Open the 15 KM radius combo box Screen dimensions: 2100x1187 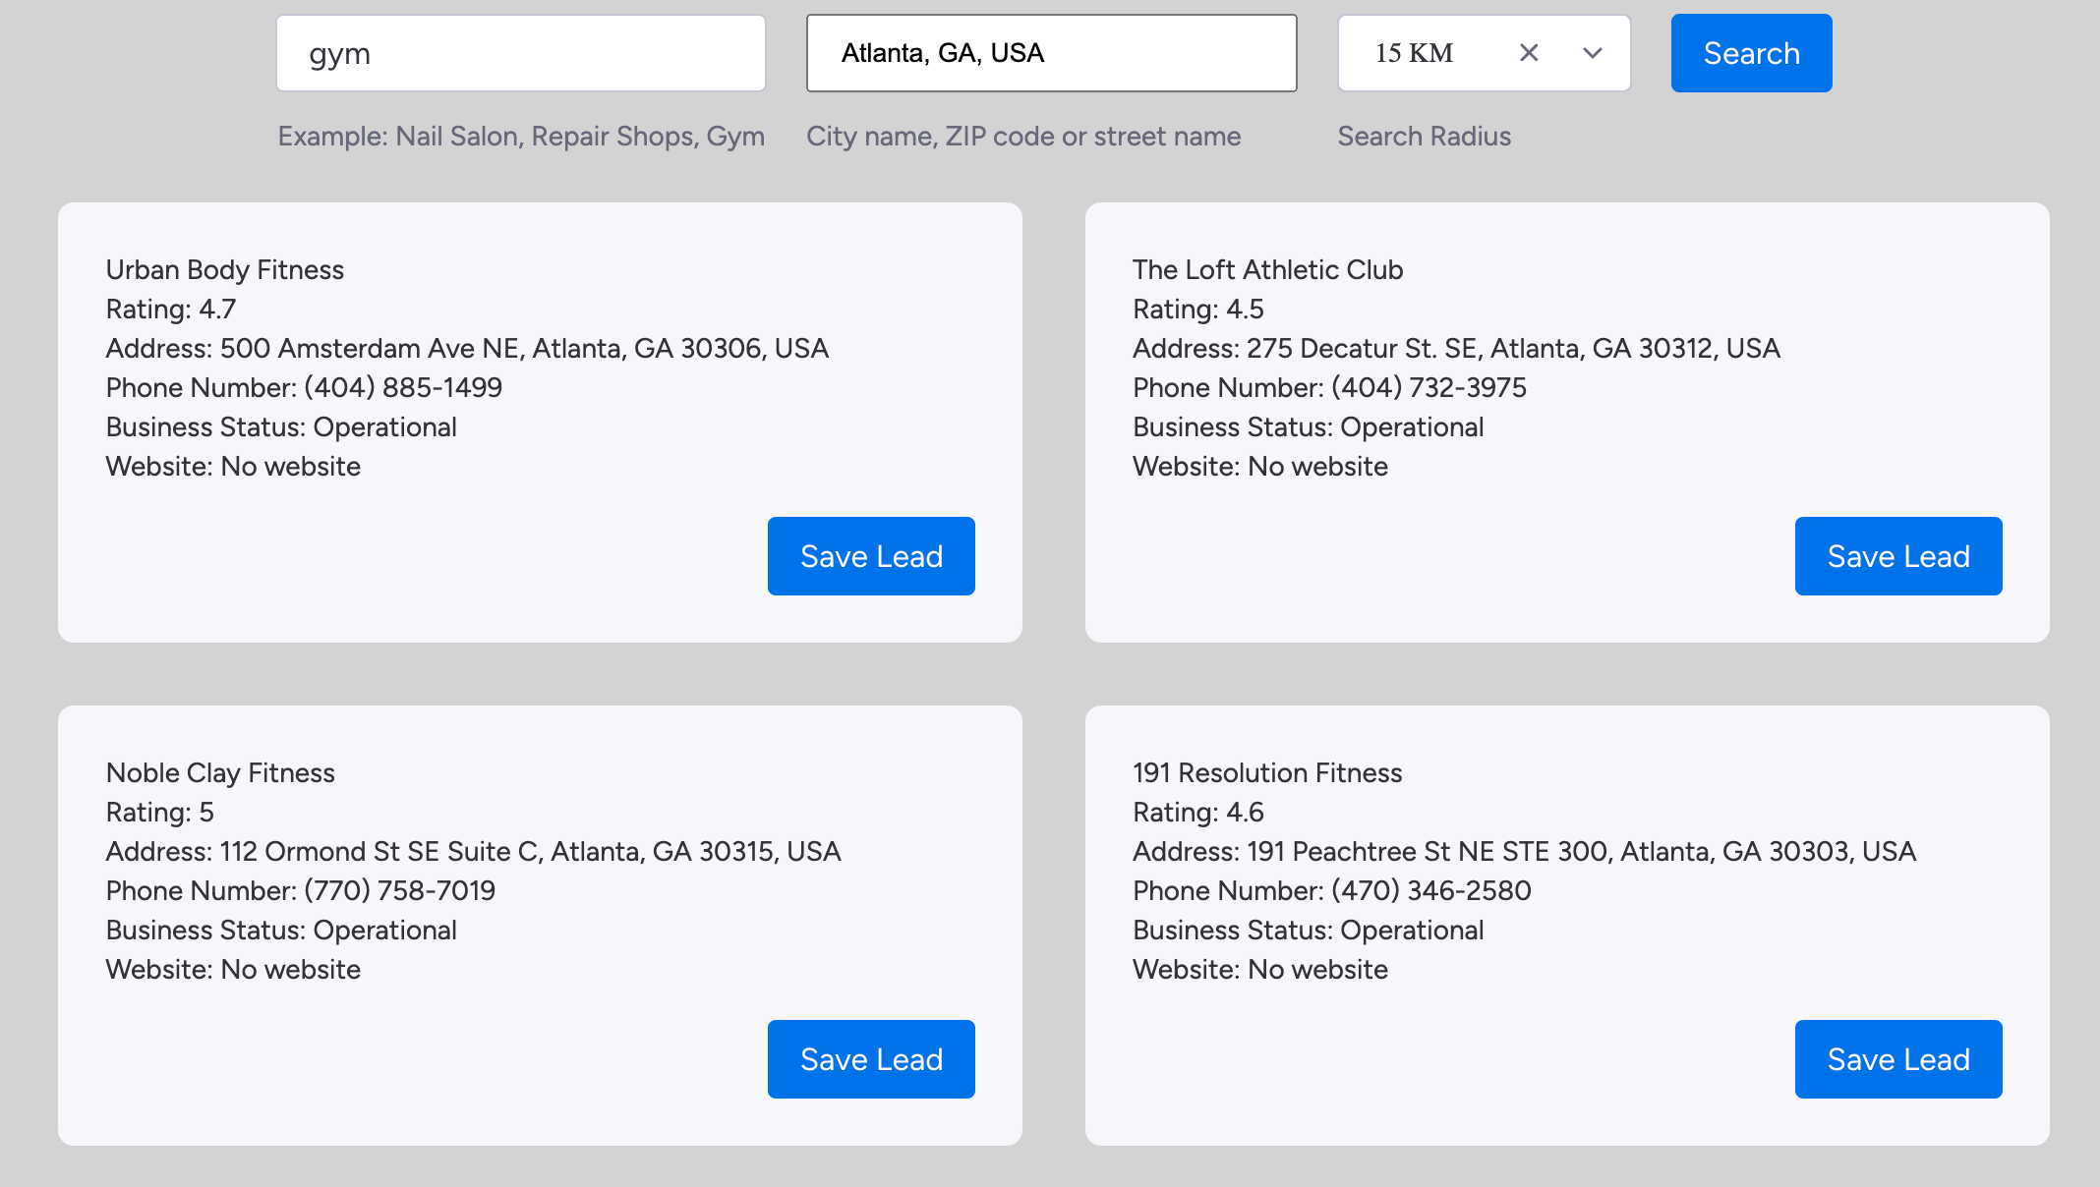[1426, 53]
